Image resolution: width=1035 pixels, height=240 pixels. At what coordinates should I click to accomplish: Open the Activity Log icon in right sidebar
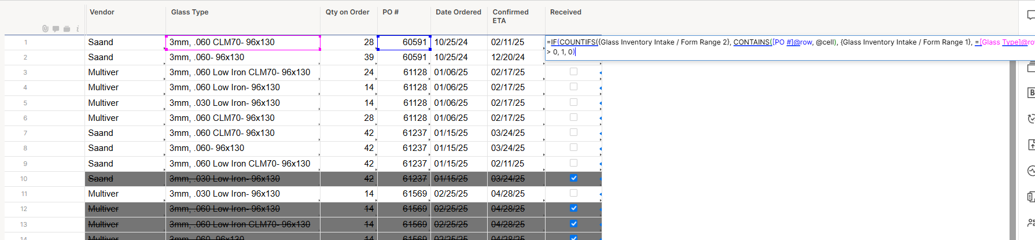click(x=1031, y=171)
